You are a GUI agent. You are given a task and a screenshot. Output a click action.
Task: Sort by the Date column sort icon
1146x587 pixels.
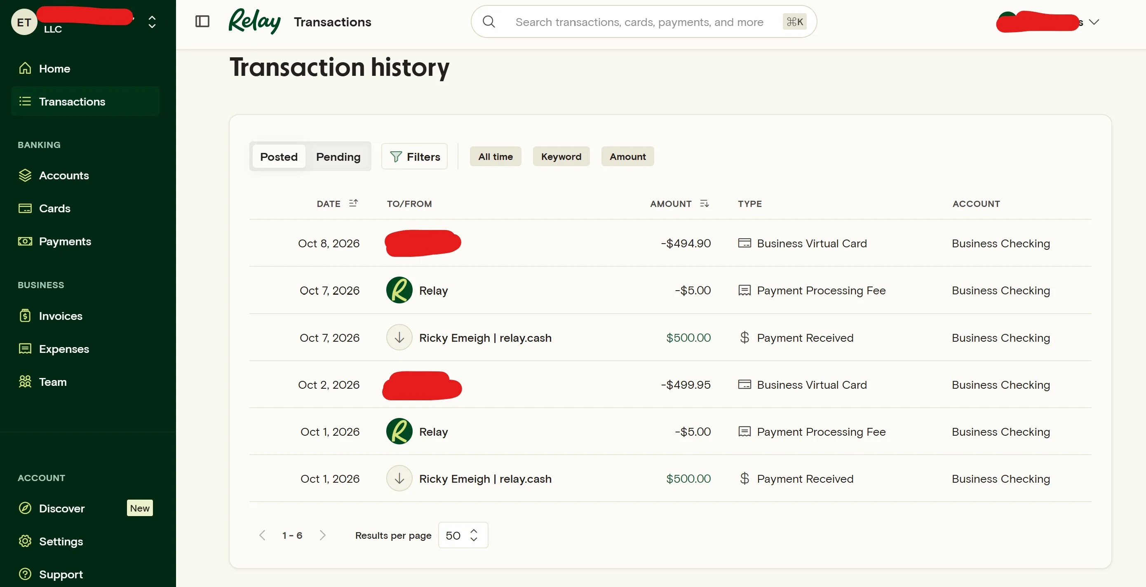(x=353, y=203)
